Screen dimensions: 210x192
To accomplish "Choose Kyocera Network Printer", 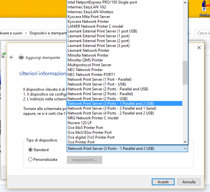I will pyautogui.click(x=124, y=22).
